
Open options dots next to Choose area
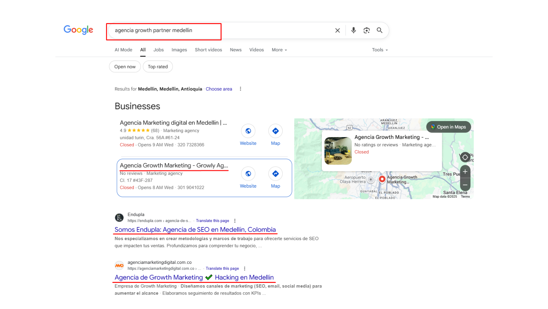click(240, 89)
